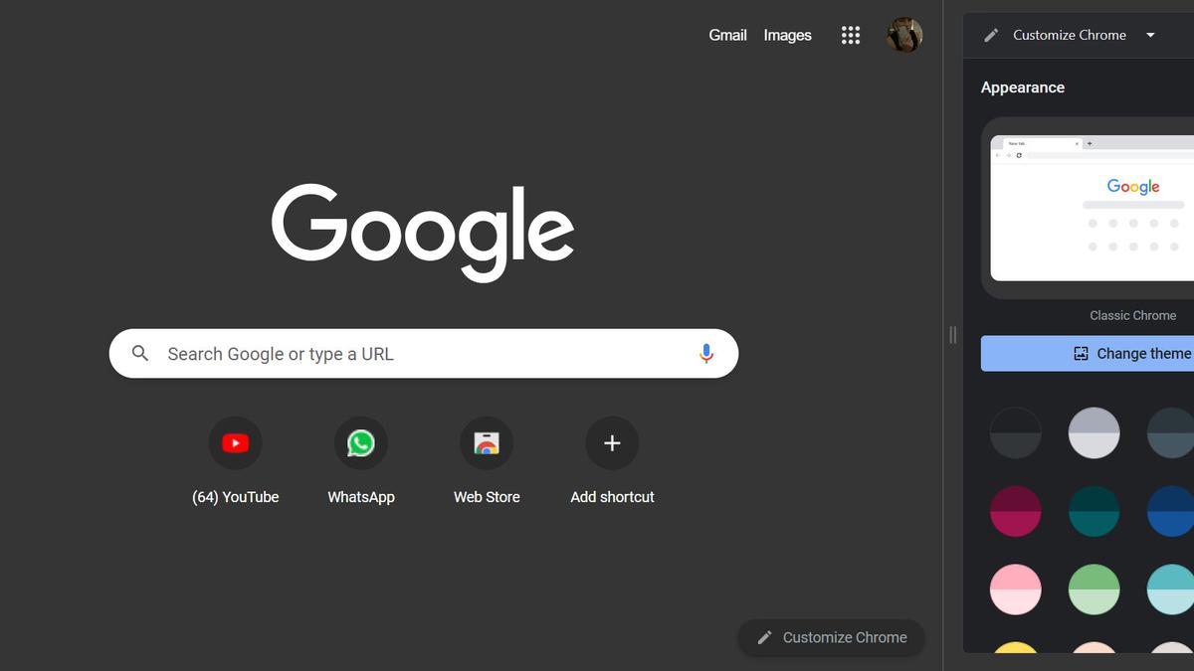Click the side panel resize handle
Viewport: 1194px width, 671px height.
pyautogui.click(x=952, y=335)
